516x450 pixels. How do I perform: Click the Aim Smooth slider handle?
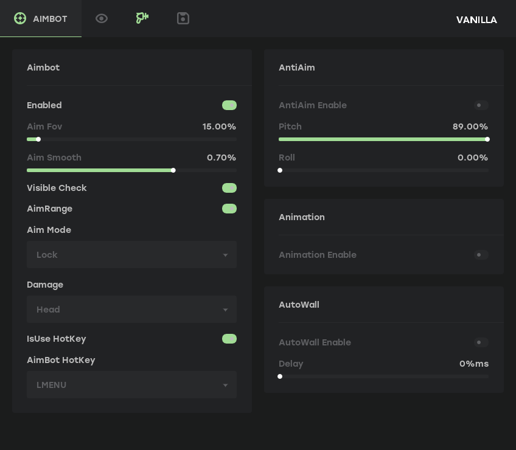pos(173,170)
